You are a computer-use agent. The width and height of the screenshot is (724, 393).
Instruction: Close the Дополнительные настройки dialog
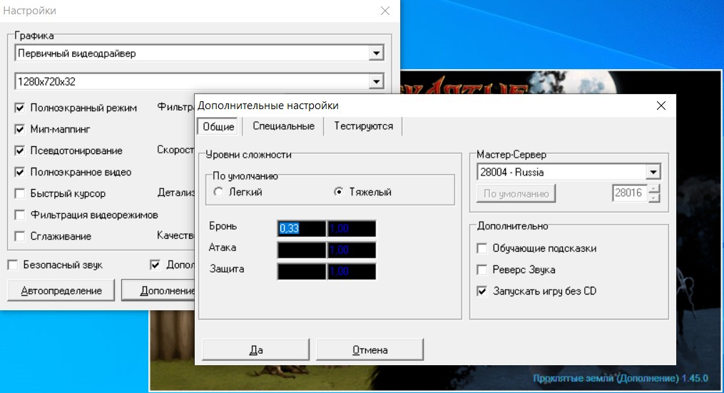(661, 106)
